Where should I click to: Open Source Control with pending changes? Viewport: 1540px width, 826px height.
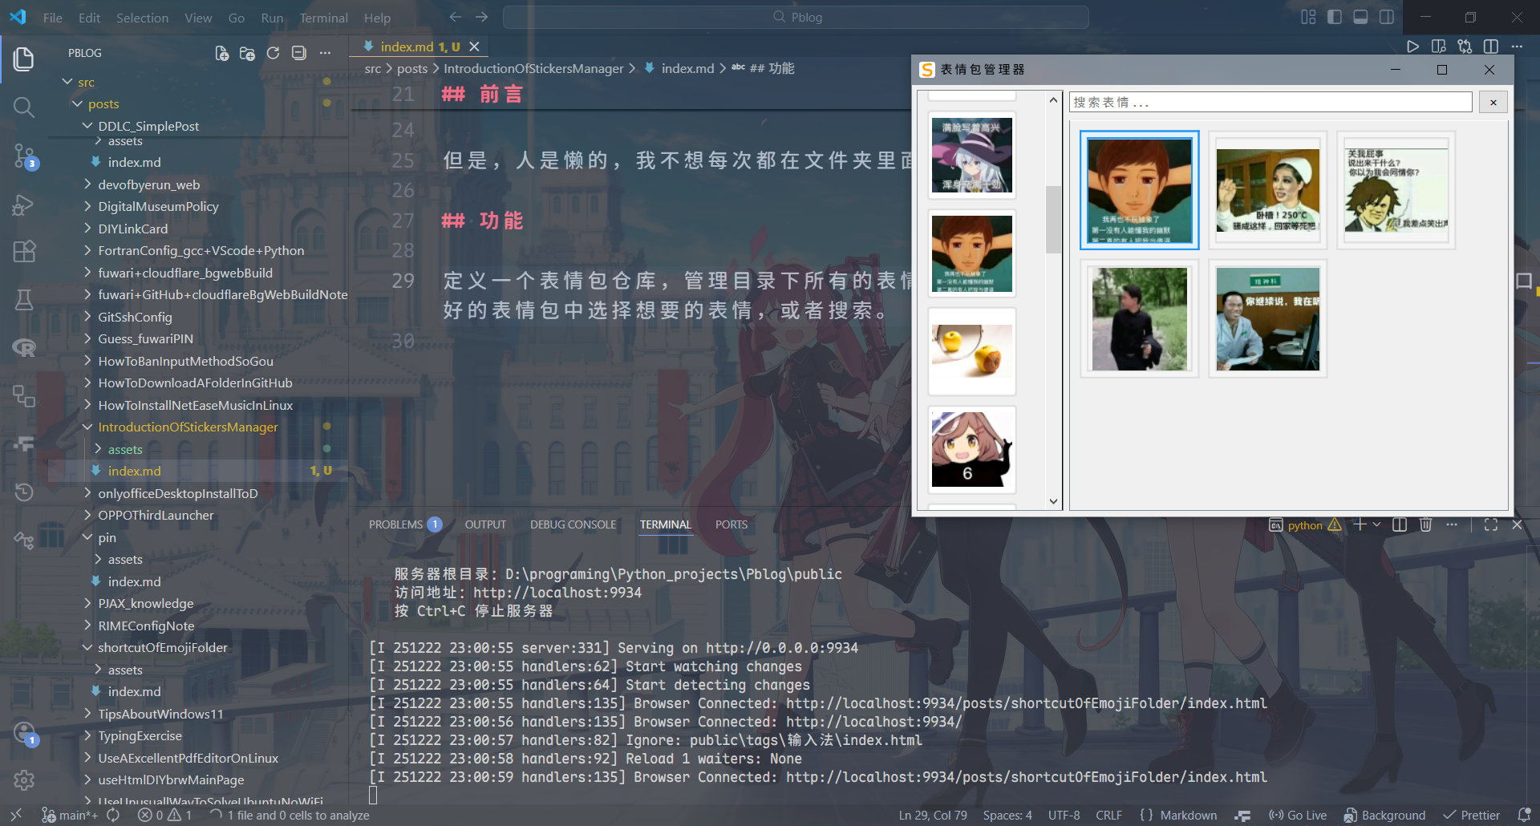[23, 157]
